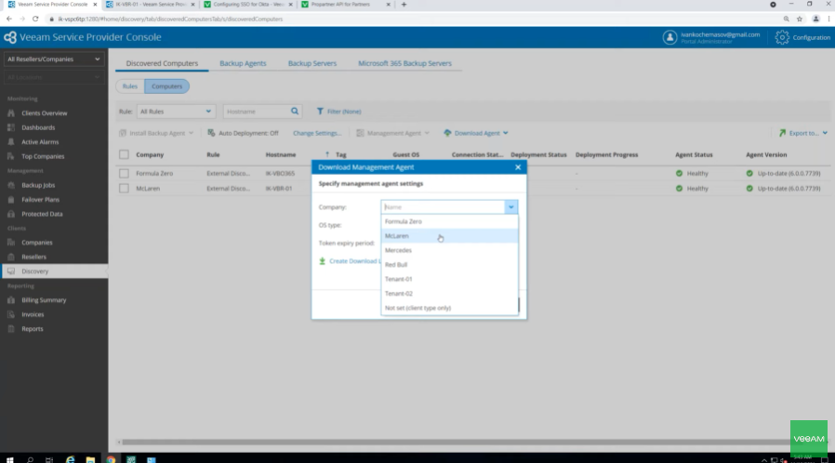Screen dimensions: 835x463
Task: Switch to Microsoft 365 Backup Servers tab
Action: (x=404, y=63)
